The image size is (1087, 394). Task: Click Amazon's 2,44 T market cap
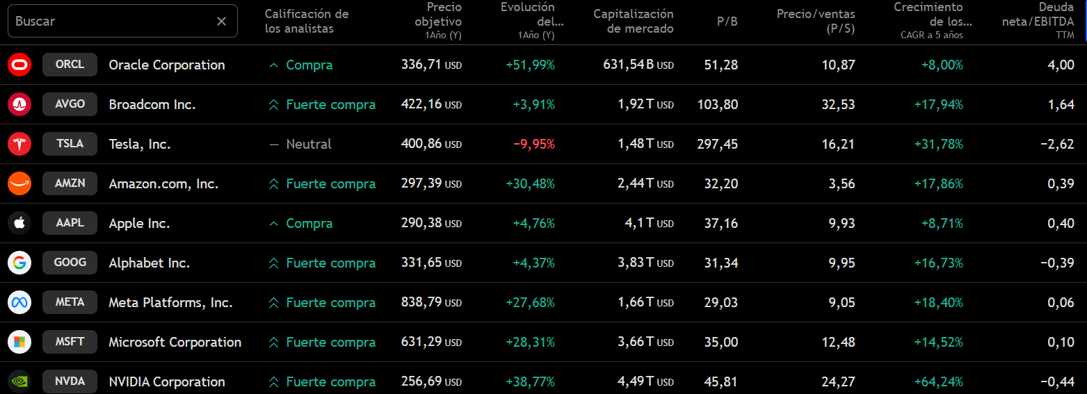(646, 183)
